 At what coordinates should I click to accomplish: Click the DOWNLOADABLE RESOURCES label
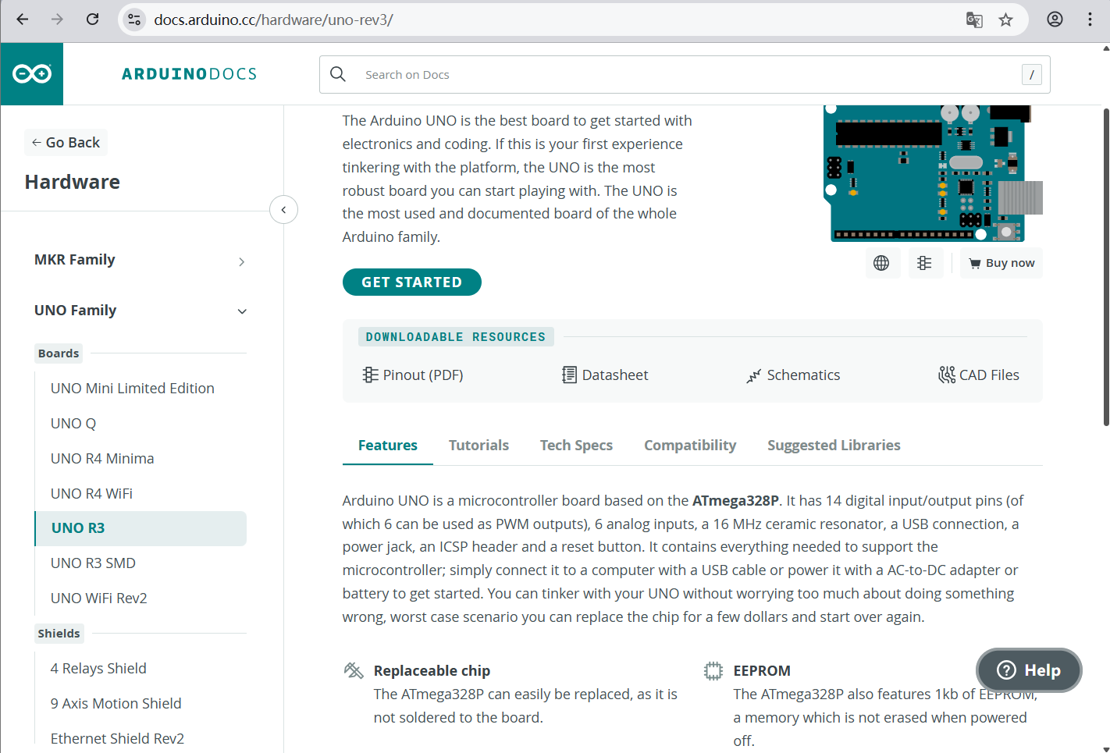(x=456, y=337)
